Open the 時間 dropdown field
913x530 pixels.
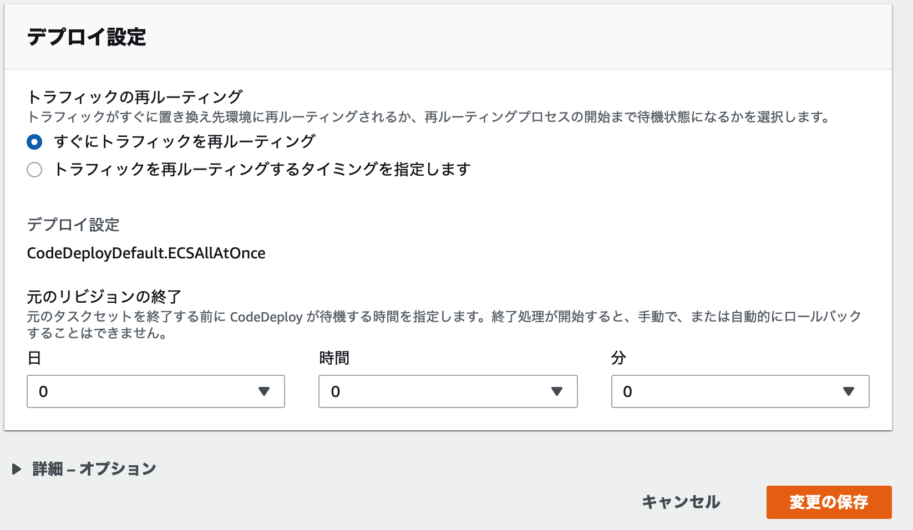[x=448, y=391]
